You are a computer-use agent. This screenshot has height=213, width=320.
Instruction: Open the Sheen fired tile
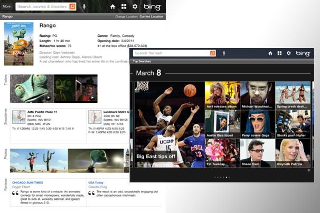pyautogui.click(x=258, y=153)
